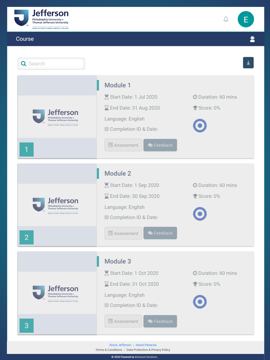Click 'Start Date: 1 Sep 2020' text
Image resolution: width=270 pixels, height=360 pixels.
pyautogui.click(x=134, y=185)
